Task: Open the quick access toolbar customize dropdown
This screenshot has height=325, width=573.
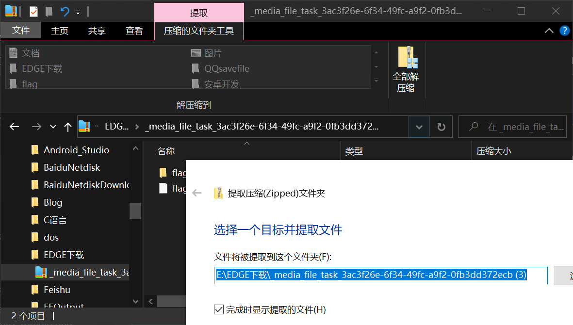Action: (x=78, y=13)
